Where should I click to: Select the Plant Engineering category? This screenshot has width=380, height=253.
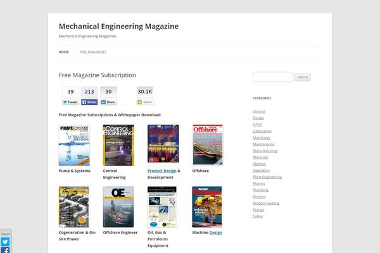[267, 177]
